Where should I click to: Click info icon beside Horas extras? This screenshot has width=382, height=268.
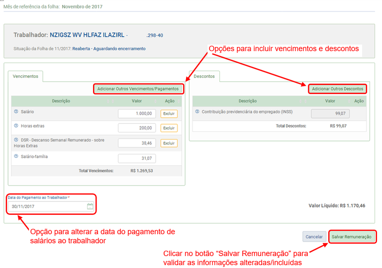pos(16,126)
